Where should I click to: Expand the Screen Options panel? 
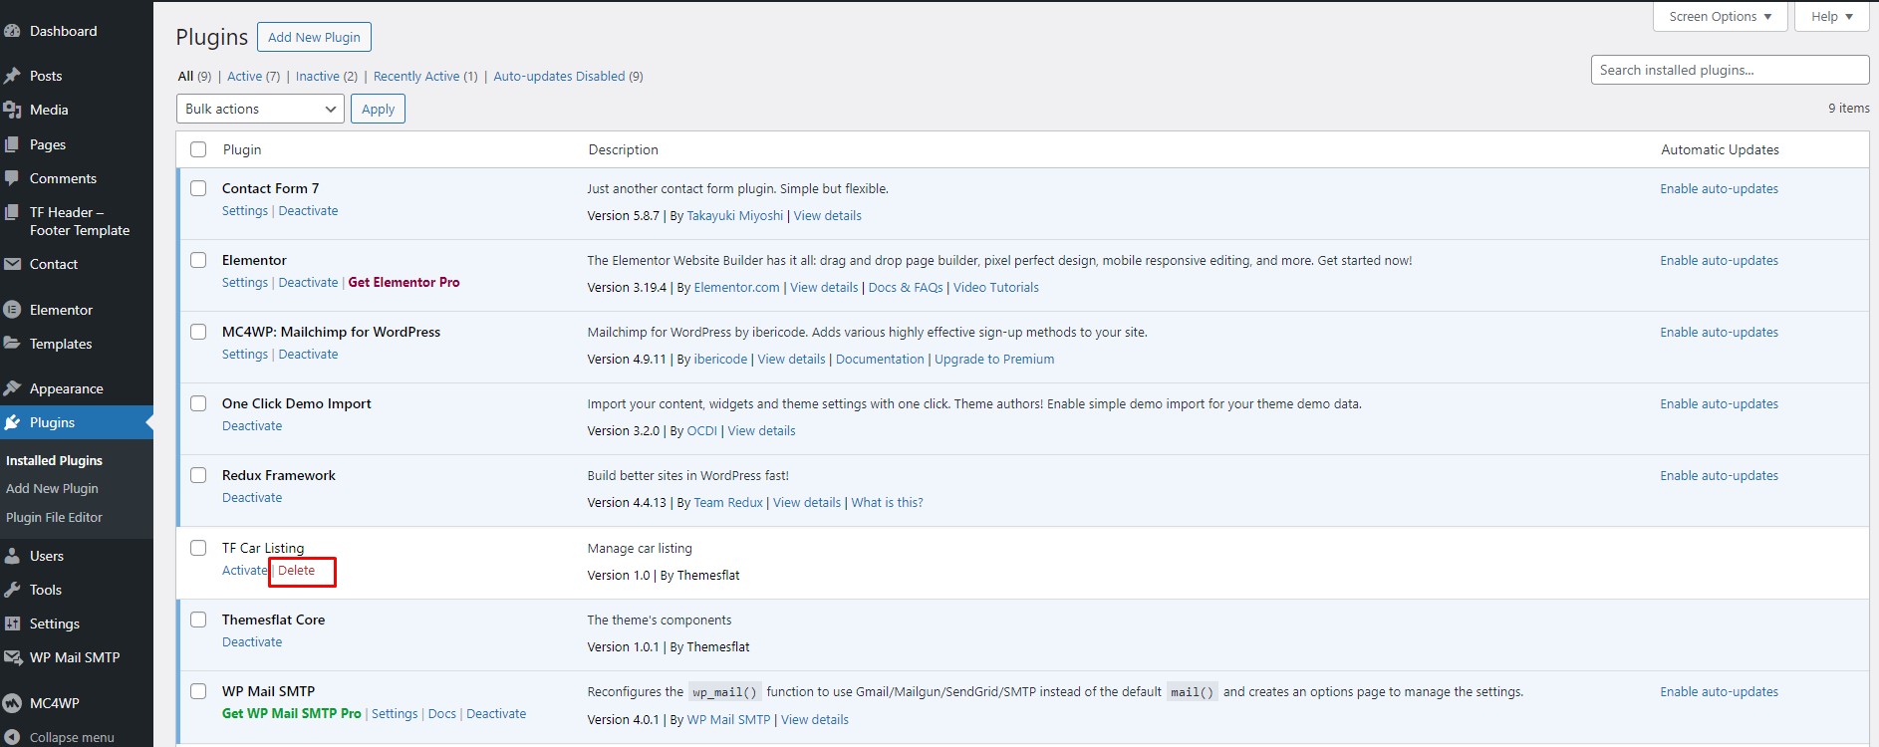[1721, 17]
